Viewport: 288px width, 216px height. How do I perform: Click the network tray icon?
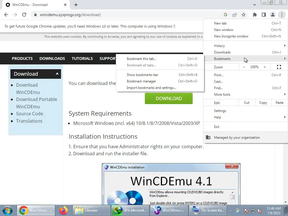[253, 211]
